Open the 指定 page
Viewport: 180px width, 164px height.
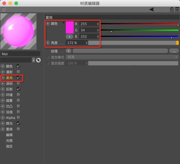tap(9, 146)
